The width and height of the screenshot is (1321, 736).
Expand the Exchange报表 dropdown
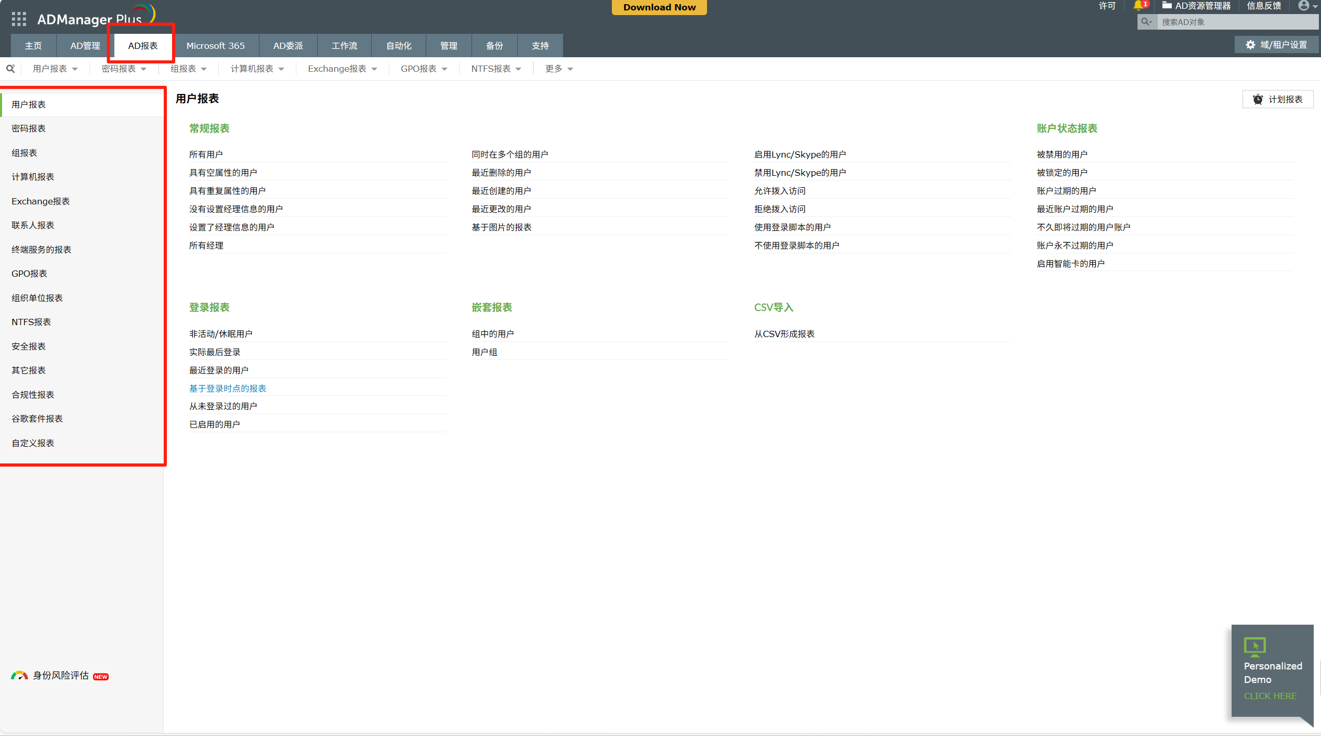342,69
